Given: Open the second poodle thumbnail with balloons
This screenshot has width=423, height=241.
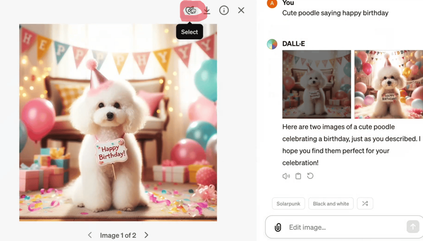Looking at the screenshot, I should point(389,84).
